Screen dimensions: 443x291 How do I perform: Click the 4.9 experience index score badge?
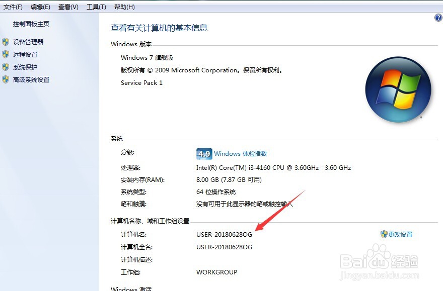click(204, 154)
